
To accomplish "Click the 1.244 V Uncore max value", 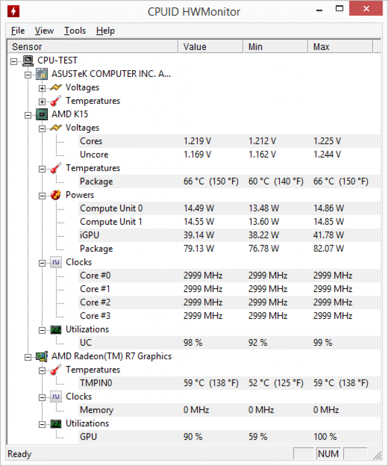I will click(327, 155).
